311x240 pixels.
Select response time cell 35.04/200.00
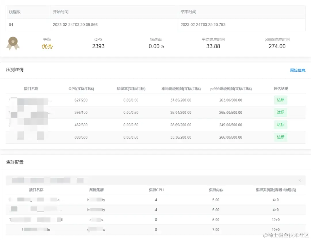[181, 113]
